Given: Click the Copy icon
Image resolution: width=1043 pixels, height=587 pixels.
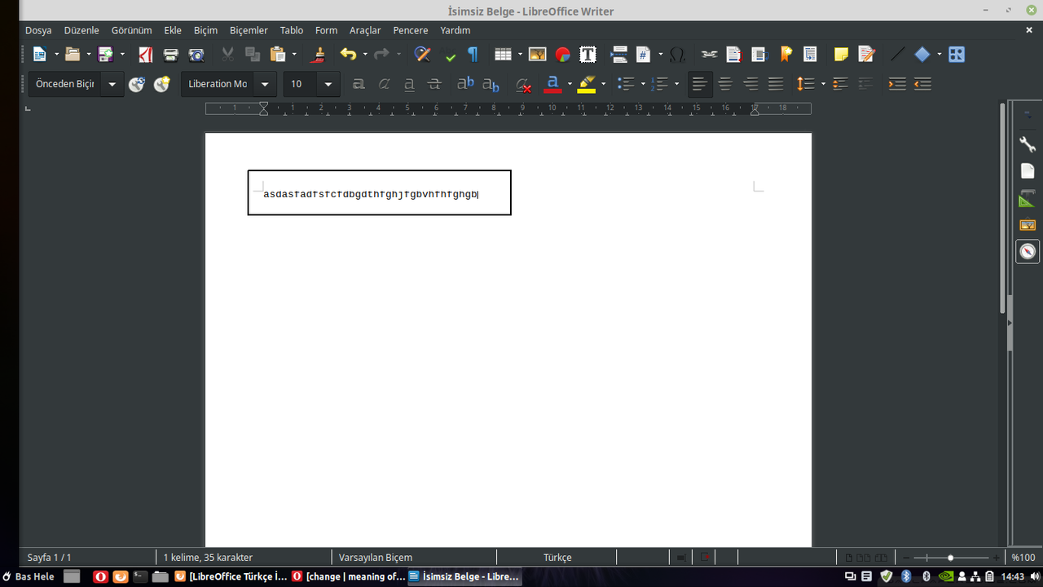Looking at the screenshot, I should point(253,55).
